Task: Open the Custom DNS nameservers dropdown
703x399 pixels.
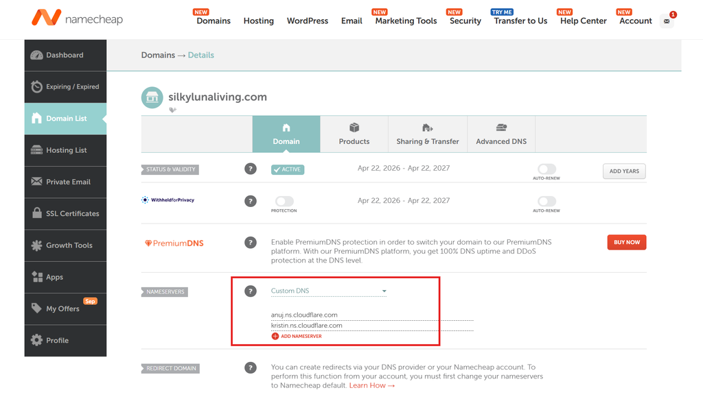Action: [x=329, y=291]
